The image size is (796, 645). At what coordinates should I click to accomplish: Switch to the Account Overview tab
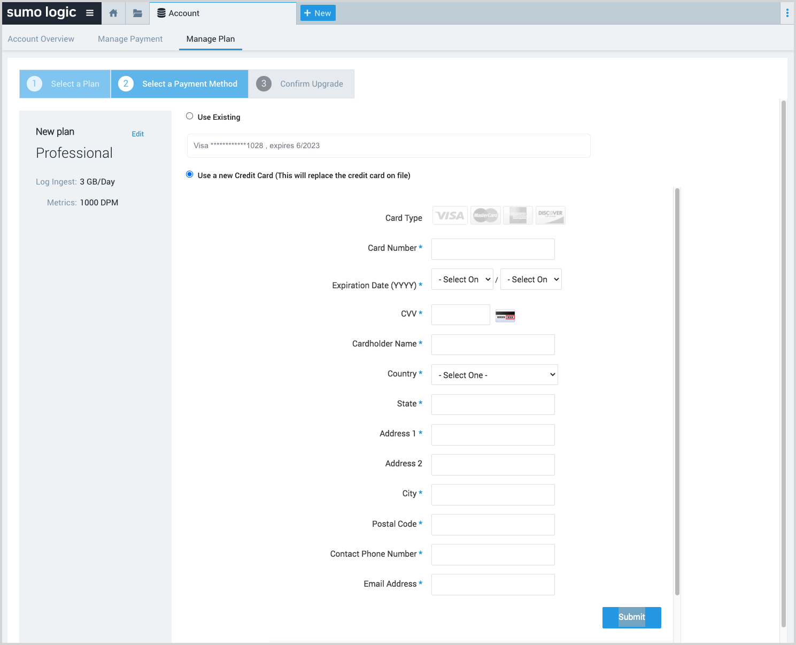41,39
